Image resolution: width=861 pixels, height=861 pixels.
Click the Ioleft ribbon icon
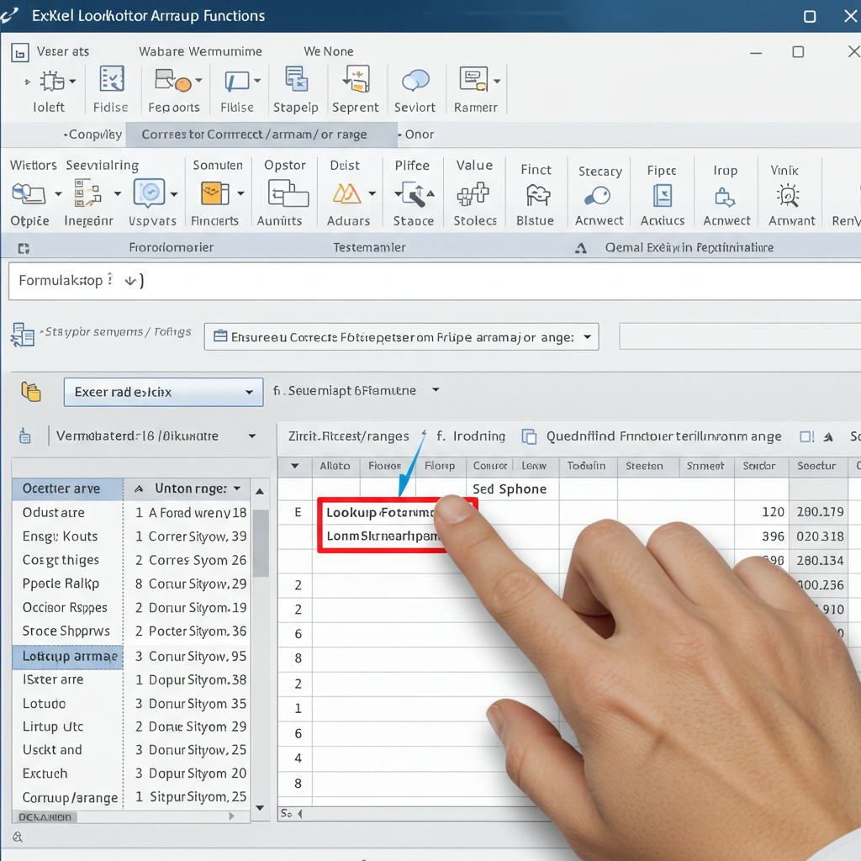52,82
